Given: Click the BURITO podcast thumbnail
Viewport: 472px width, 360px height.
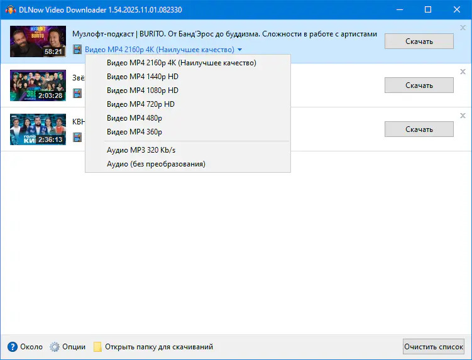Looking at the screenshot, I should coord(38,41).
